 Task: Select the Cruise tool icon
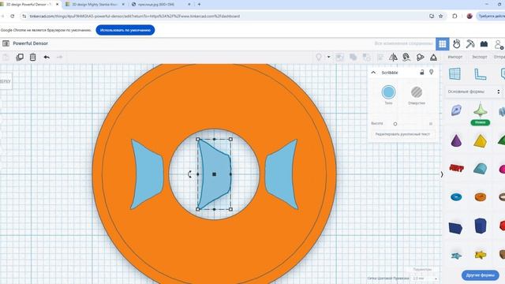[x=406, y=58]
